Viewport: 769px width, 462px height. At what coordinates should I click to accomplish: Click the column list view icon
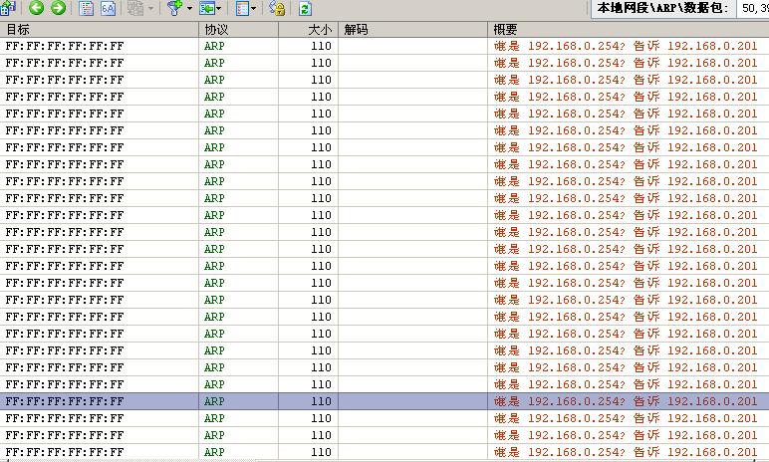pos(242,9)
